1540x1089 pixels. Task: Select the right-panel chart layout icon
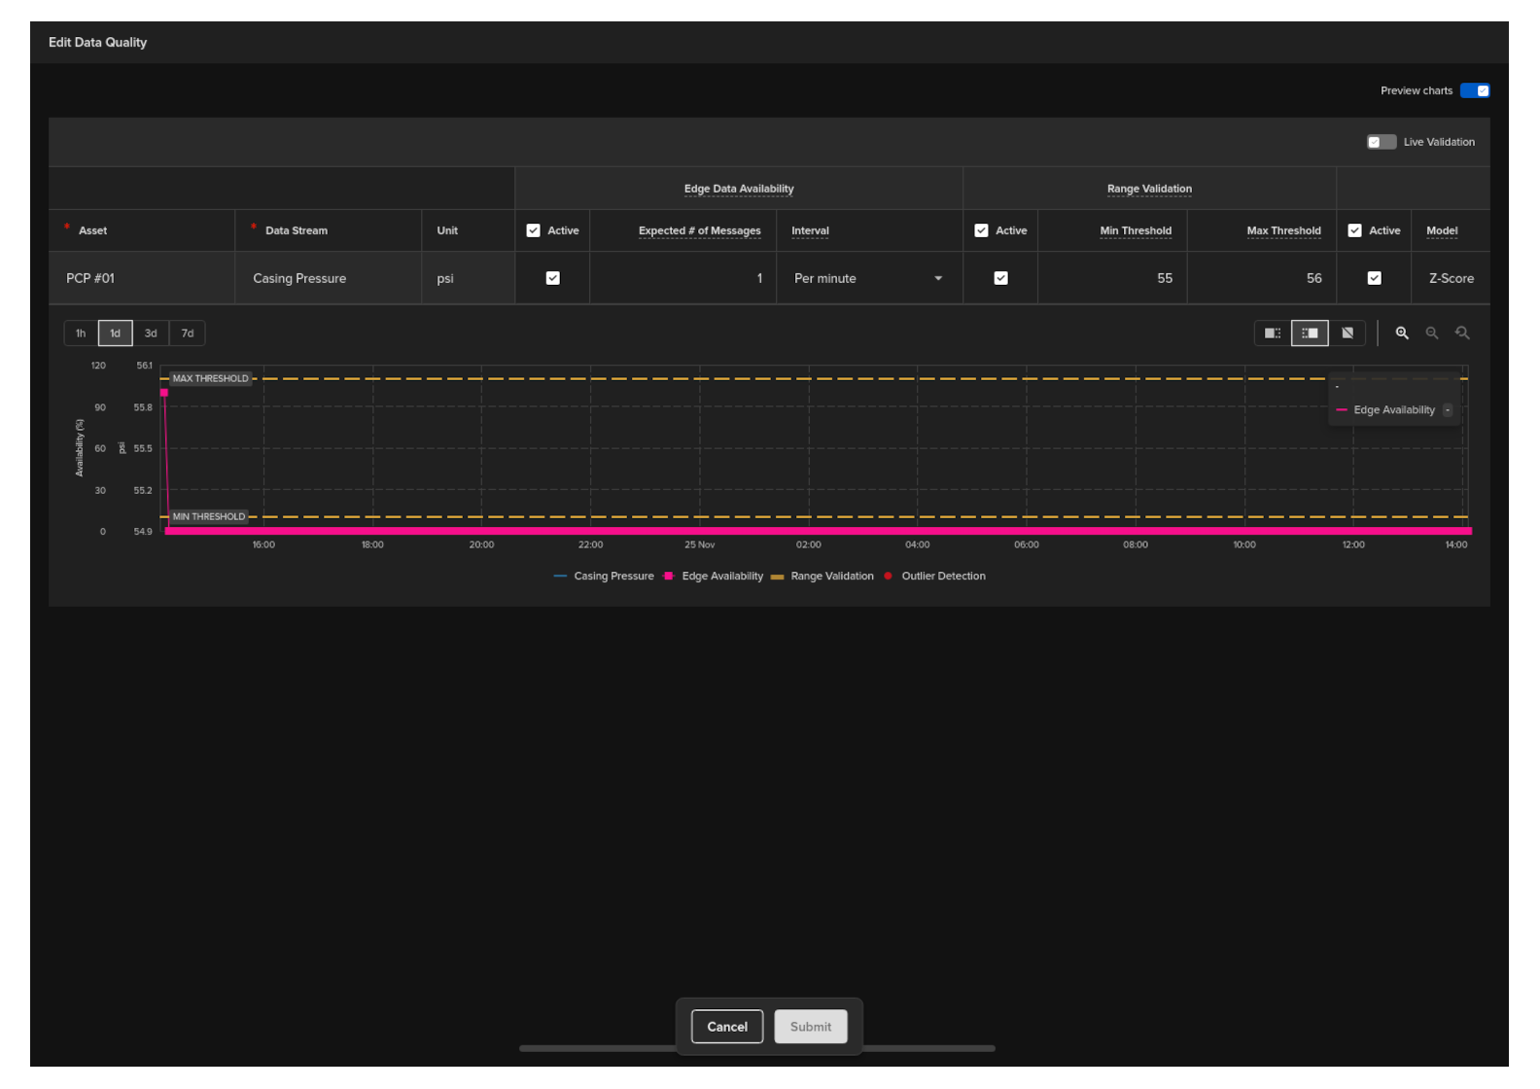point(1310,334)
